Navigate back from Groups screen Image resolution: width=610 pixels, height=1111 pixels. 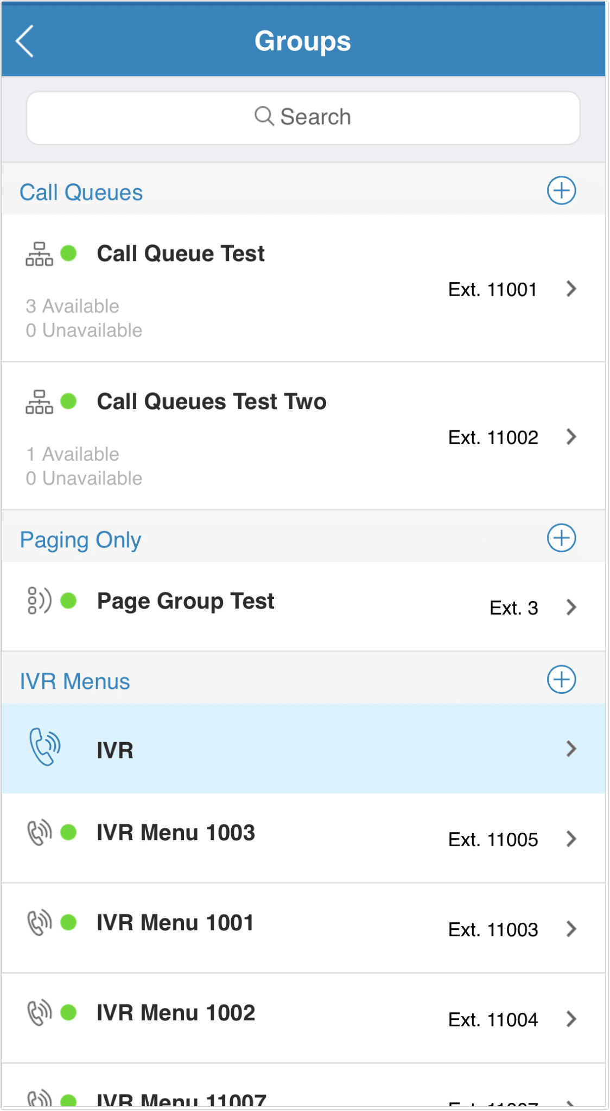click(x=24, y=40)
